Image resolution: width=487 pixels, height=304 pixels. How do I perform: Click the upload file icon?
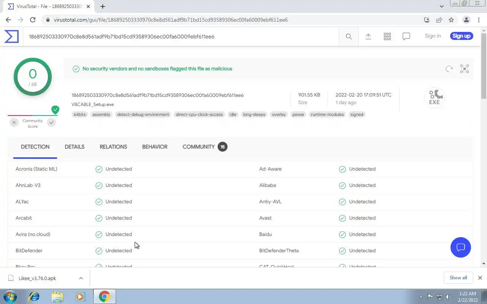(368, 36)
